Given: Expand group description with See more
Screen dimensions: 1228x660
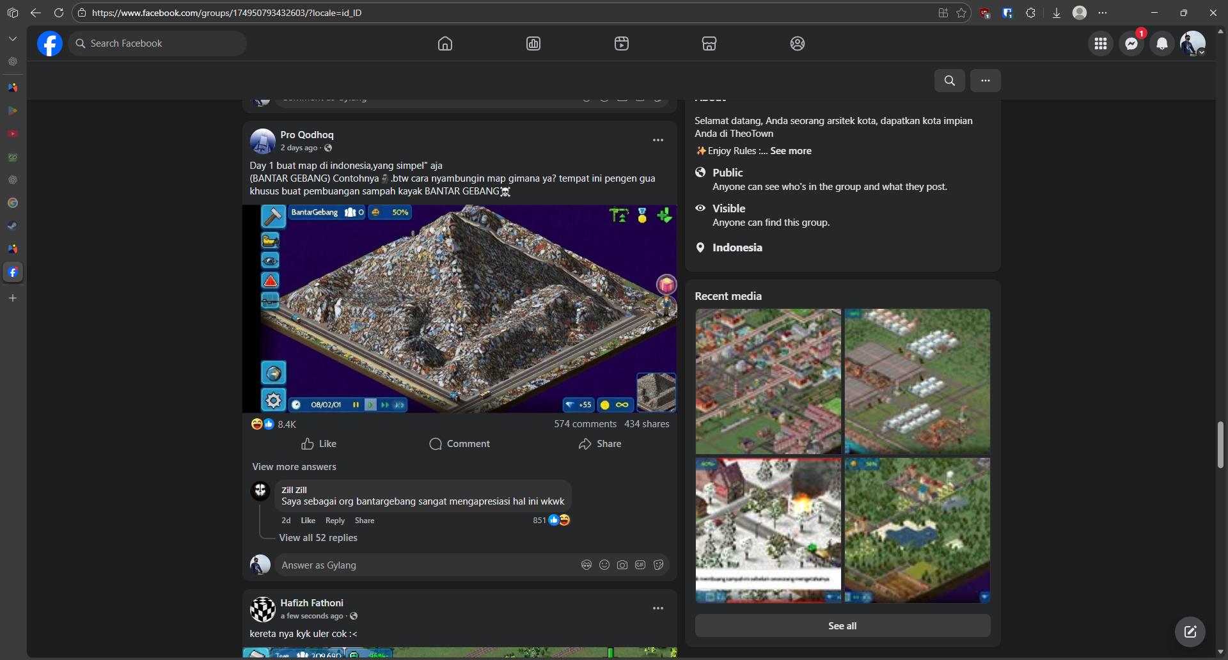Looking at the screenshot, I should (791, 151).
